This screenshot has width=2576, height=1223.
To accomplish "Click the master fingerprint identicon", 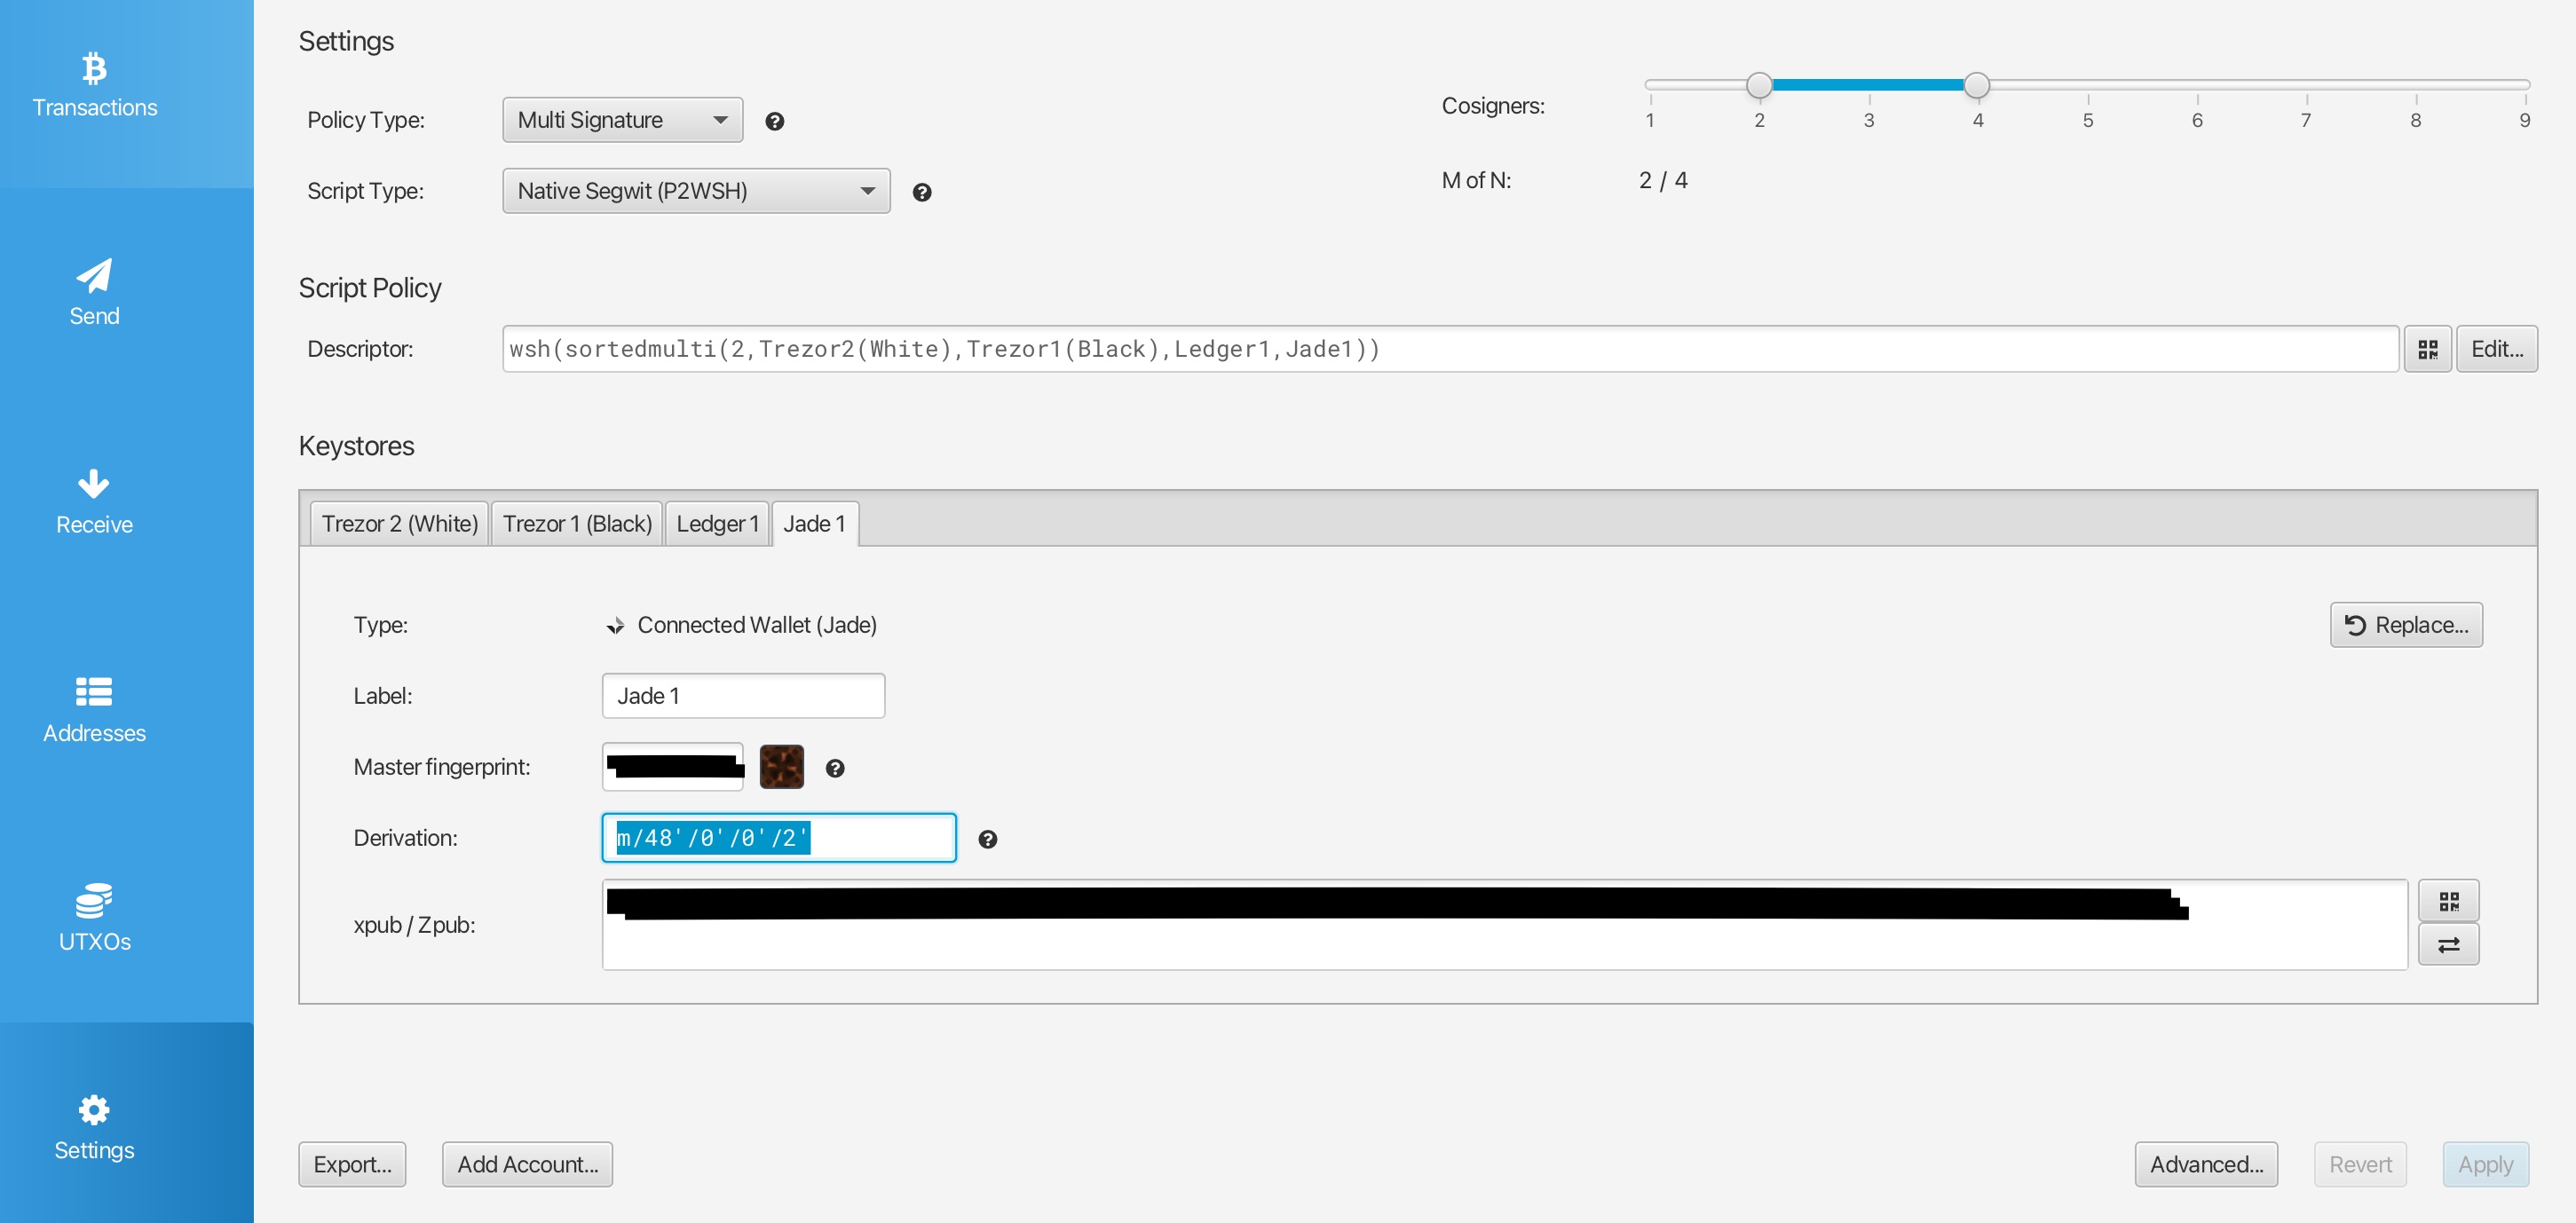I will point(782,766).
